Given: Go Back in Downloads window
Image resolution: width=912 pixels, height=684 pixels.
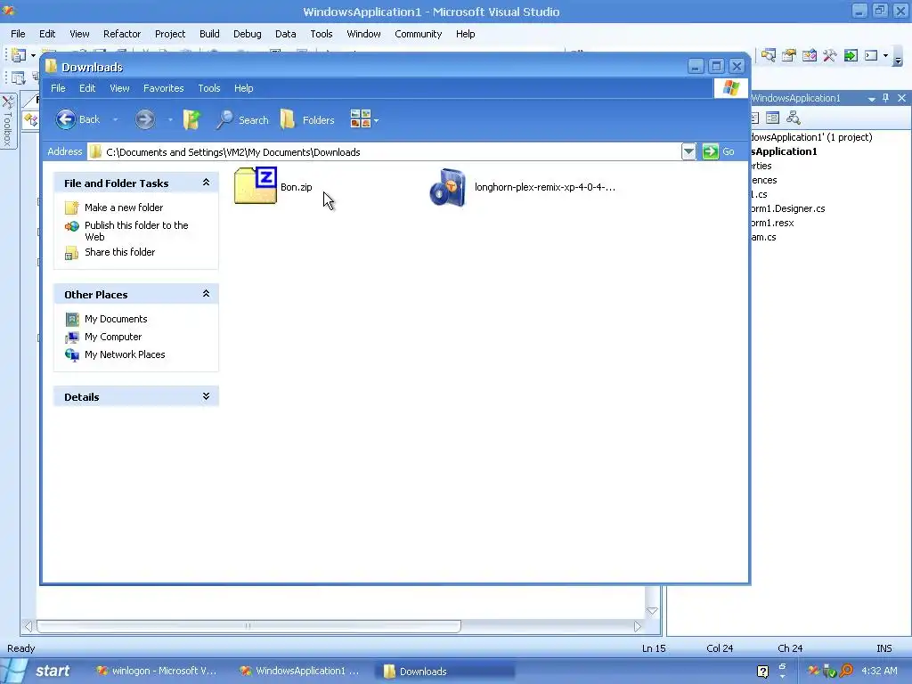Looking at the screenshot, I should 78,119.
